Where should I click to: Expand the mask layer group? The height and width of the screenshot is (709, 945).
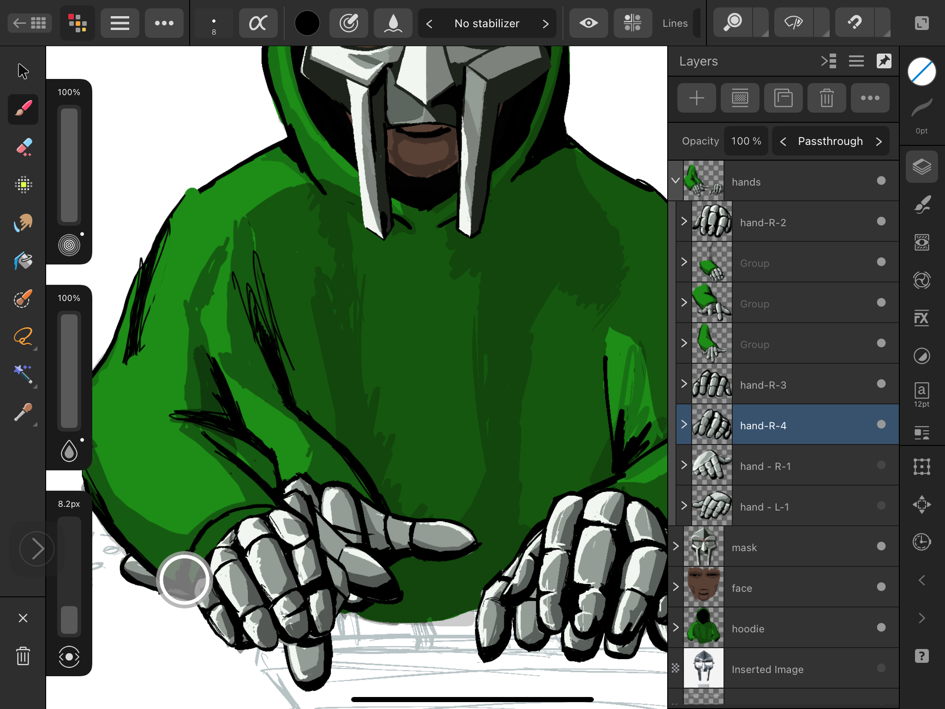[676, 546]
